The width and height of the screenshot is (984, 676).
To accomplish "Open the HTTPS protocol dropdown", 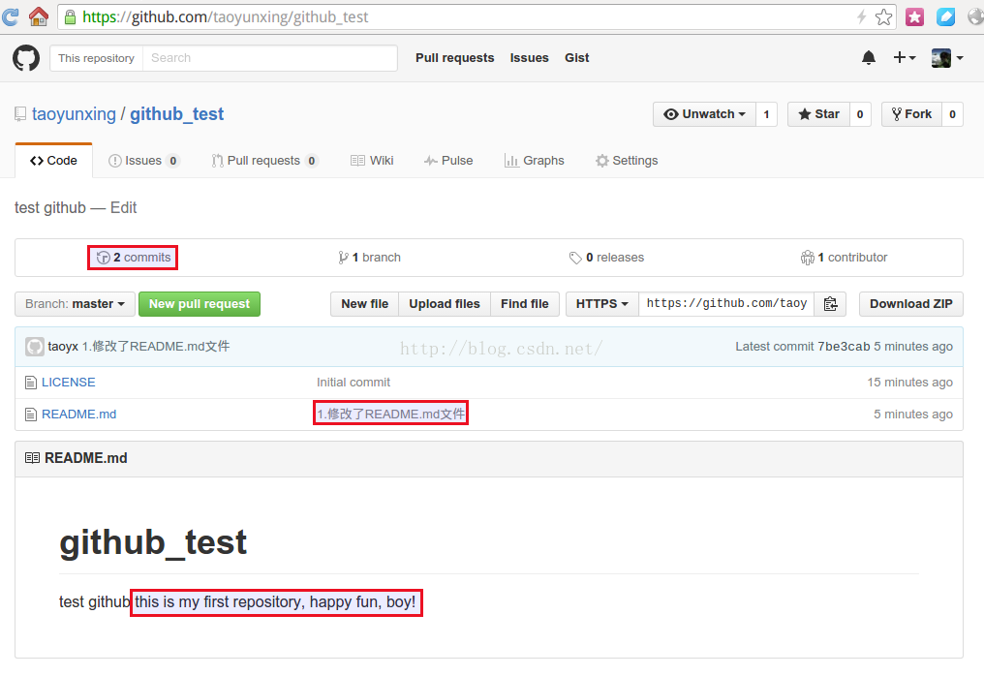I will (601, 304).
